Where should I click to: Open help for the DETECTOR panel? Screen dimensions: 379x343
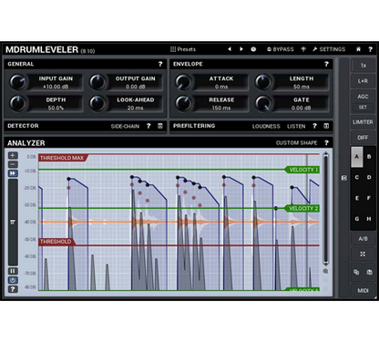pos(149,126)
